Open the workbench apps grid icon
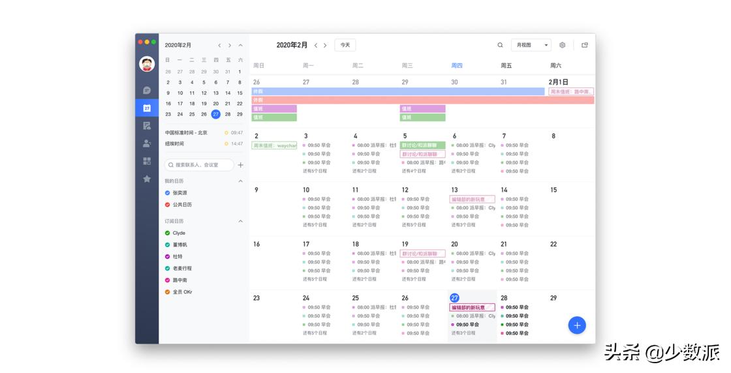731x373 pixels. point(147,161)
